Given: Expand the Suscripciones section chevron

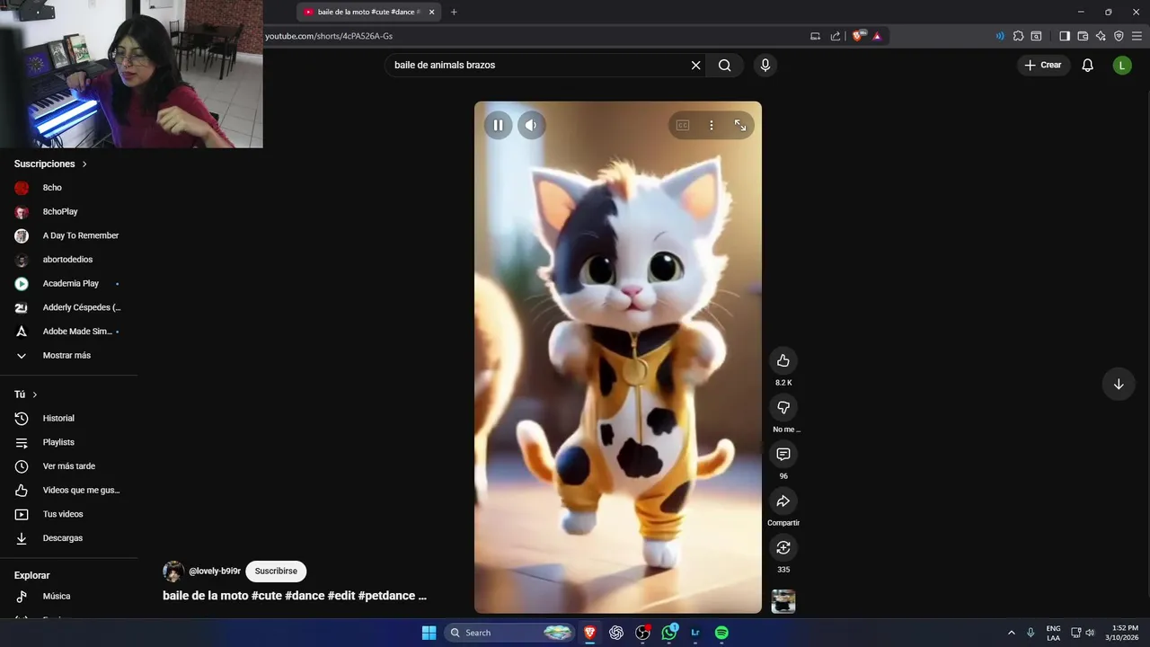Looking at the screenshot, I should point(84,164).
